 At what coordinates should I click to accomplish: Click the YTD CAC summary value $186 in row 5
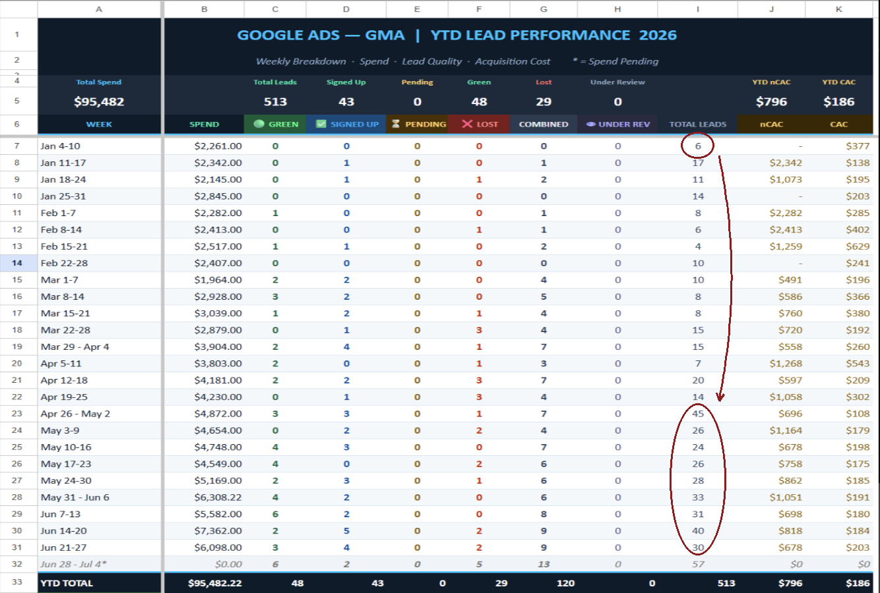839,101
